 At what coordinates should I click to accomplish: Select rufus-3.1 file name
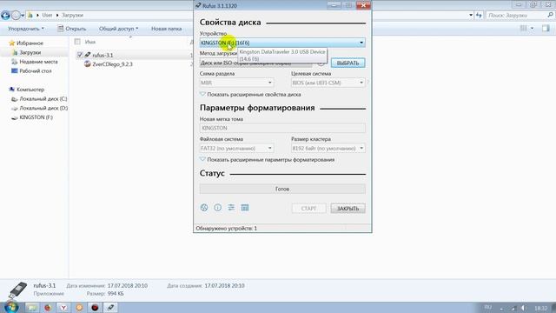coord(103,55)
